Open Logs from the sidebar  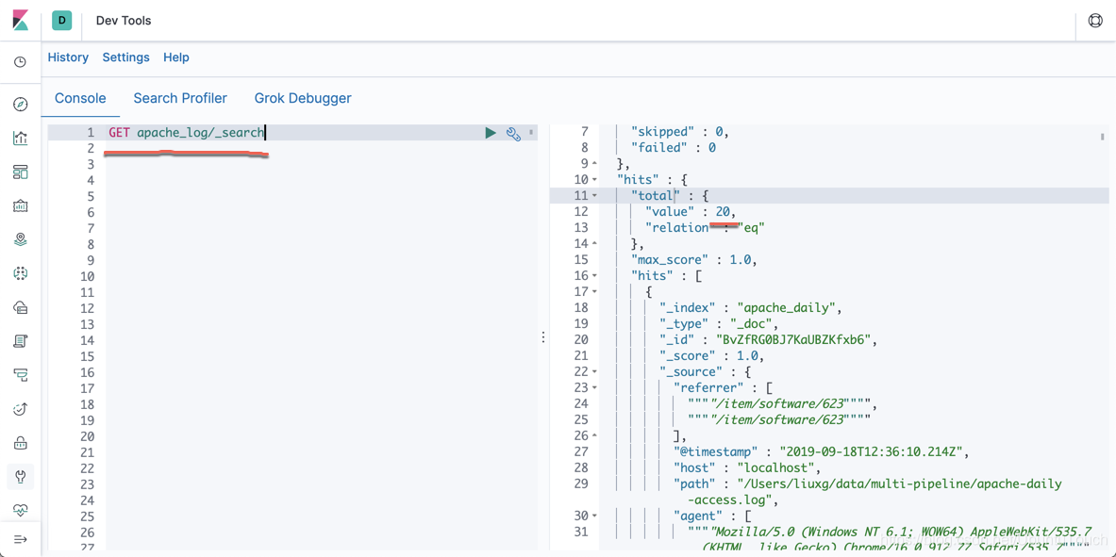pos(21,341)
